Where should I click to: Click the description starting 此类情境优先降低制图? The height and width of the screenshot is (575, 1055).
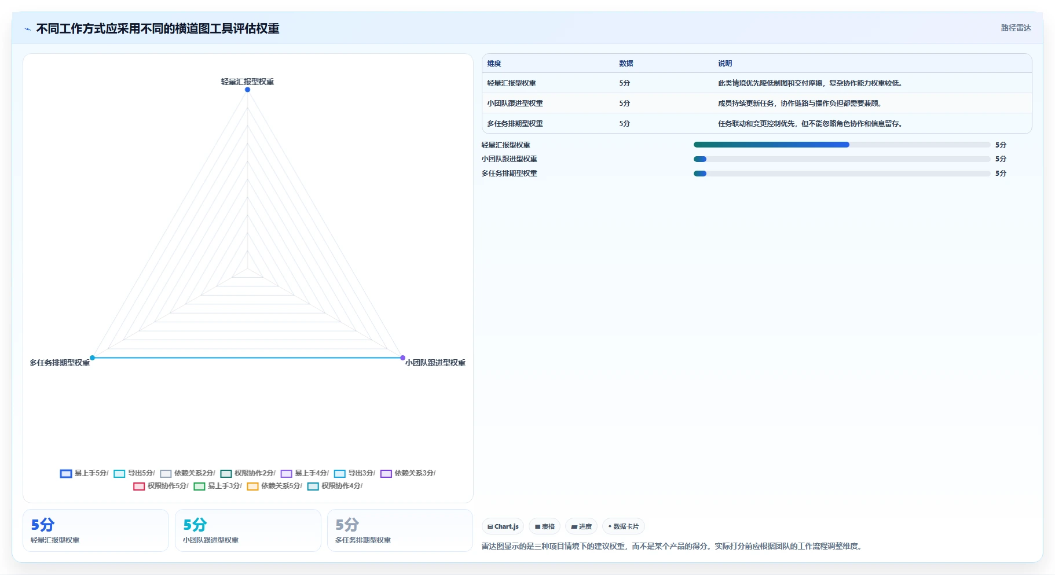[811, 83]
